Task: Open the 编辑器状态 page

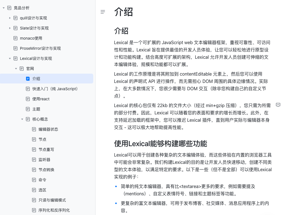Action: [x=48, y=129]
